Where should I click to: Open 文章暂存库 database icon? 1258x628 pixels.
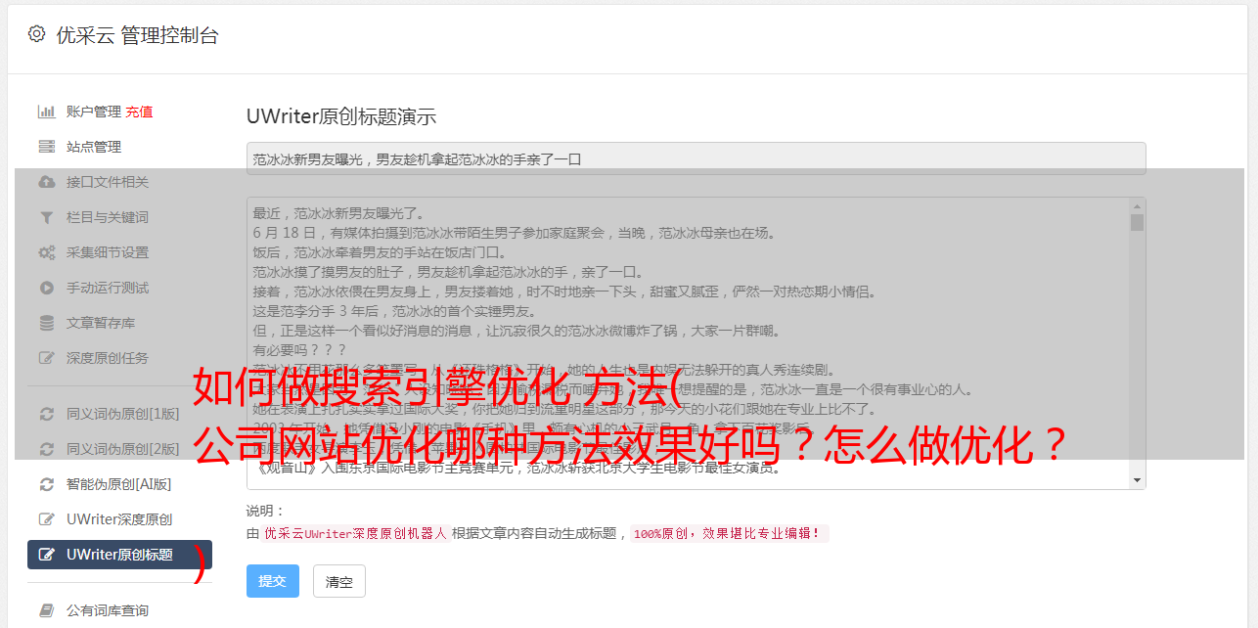tap(46, 323)
